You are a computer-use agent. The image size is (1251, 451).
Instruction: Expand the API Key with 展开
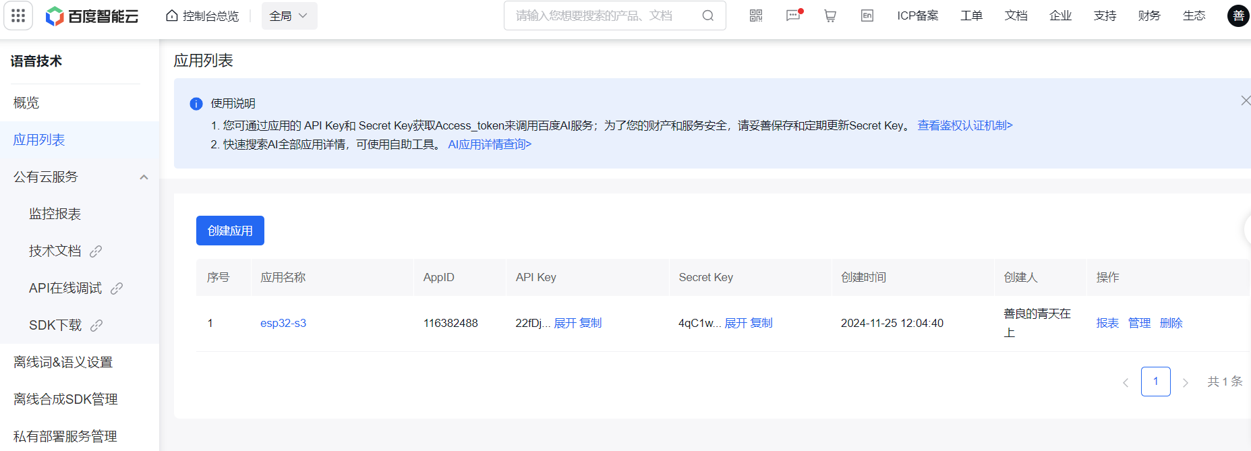(x=565, y=323)
